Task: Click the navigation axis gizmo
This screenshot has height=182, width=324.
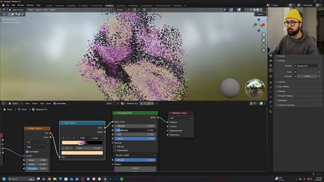Action: 259,25
